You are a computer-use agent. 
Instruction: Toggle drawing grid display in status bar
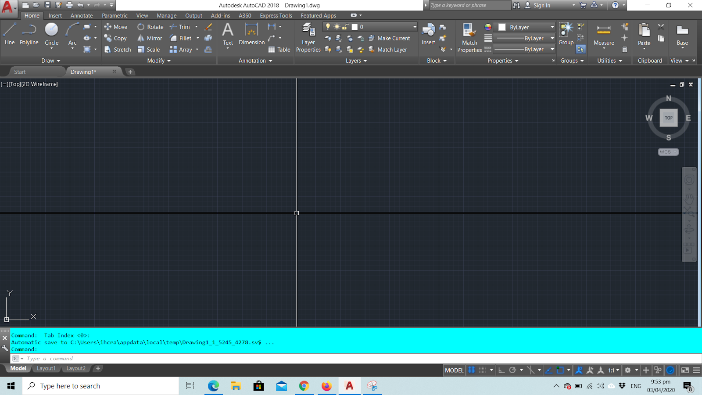click(x=472, y=370)
